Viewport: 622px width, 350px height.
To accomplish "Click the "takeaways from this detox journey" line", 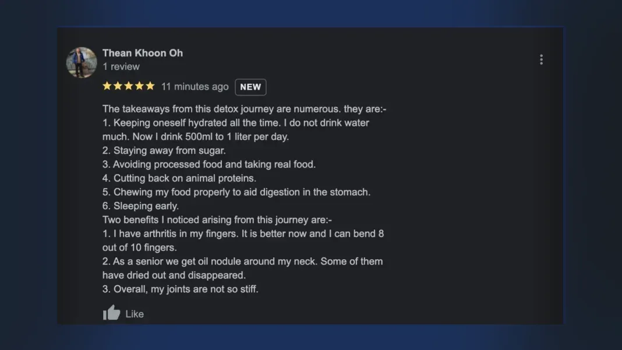I will click(x=245, y=109).
